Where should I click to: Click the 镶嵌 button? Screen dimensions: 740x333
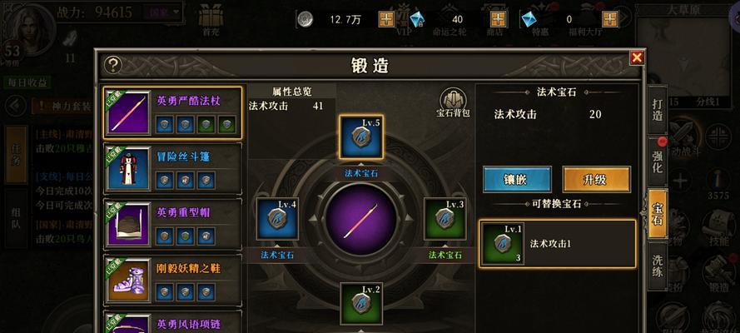[x=517, y=179]
